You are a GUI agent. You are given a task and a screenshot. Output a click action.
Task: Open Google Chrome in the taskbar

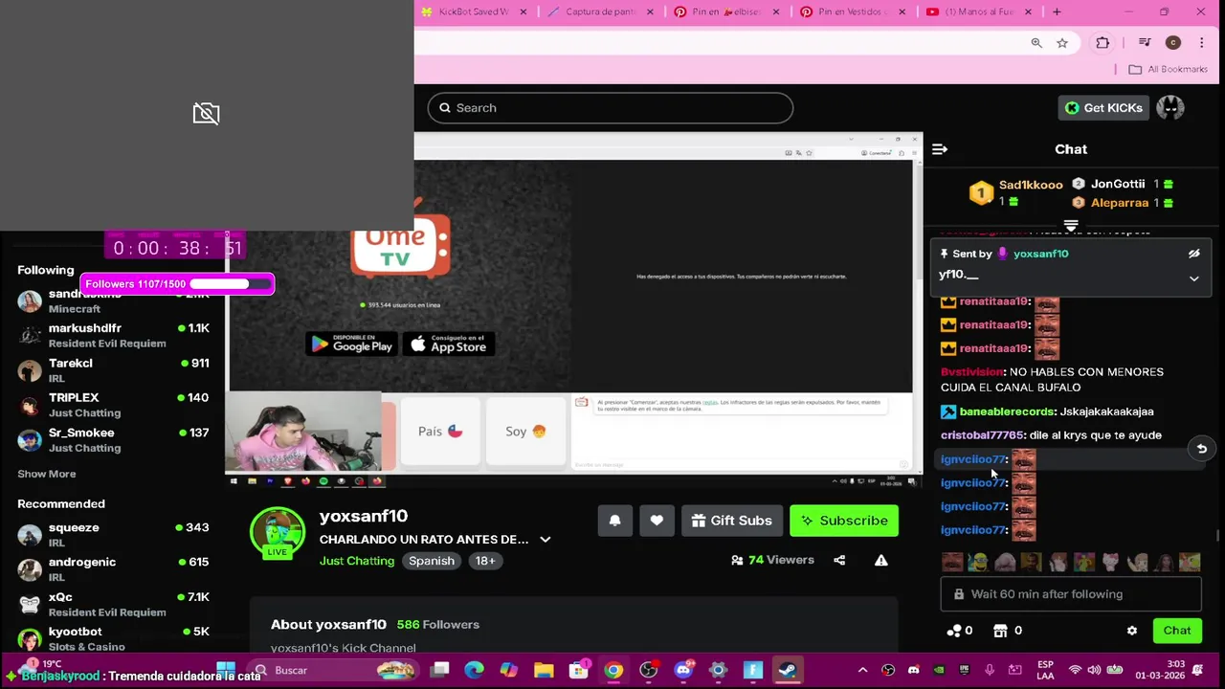(x=613, y=670)
